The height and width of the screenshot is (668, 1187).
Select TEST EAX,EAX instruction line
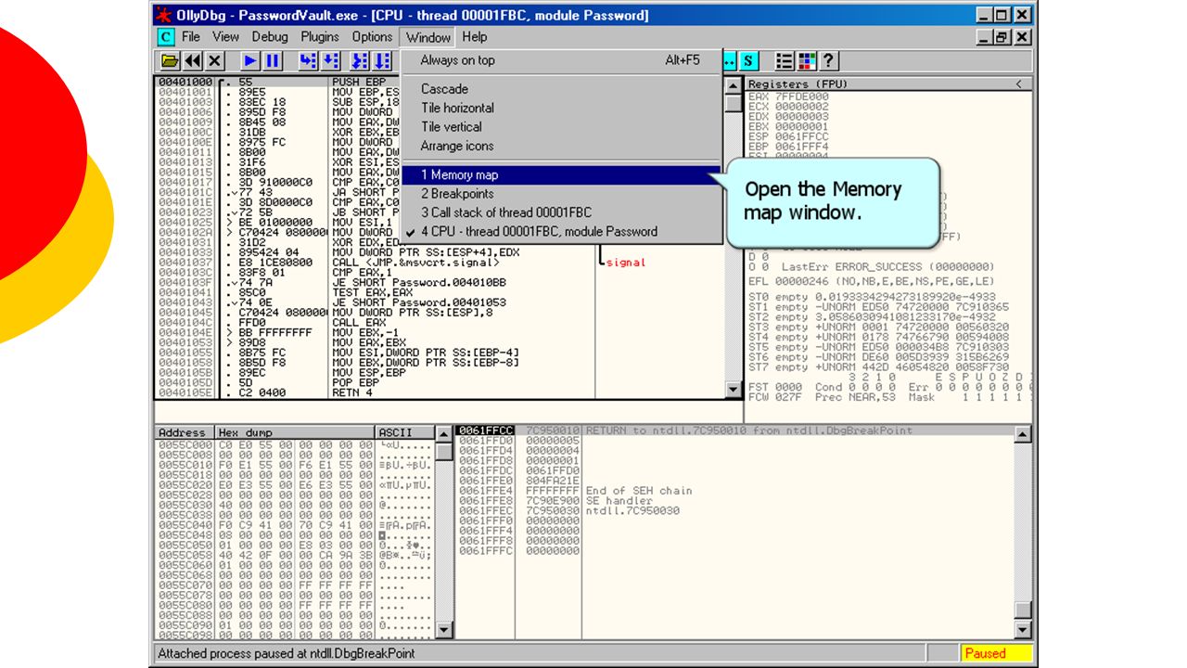[x=373, y=291]
